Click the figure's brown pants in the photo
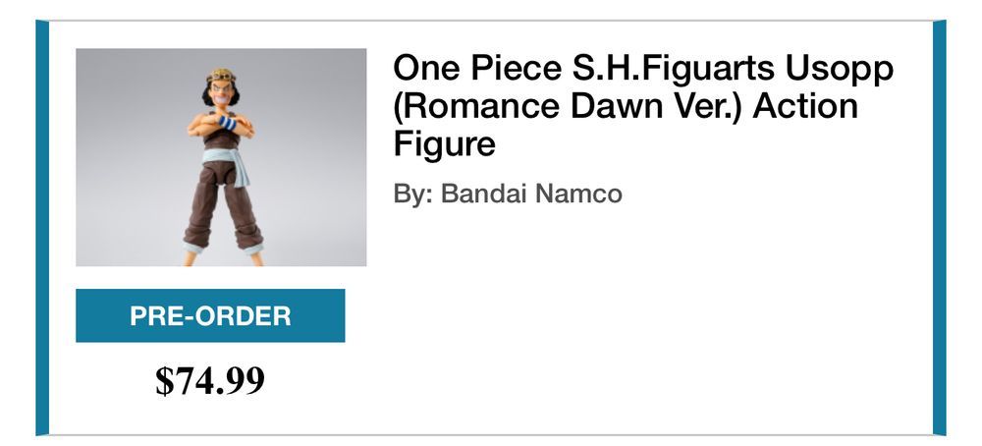The image size is (982, 446). click(x=222, y=206)
